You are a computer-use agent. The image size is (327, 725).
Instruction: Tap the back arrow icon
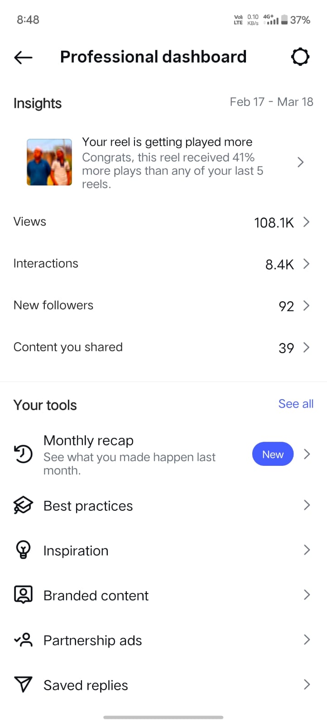pyautogui.click(x=23, y=57)
